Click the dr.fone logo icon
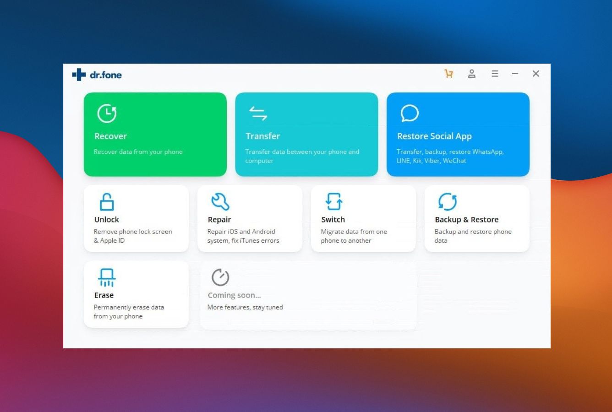This screenshot has width=612, height=412. (x=79, y=75)
